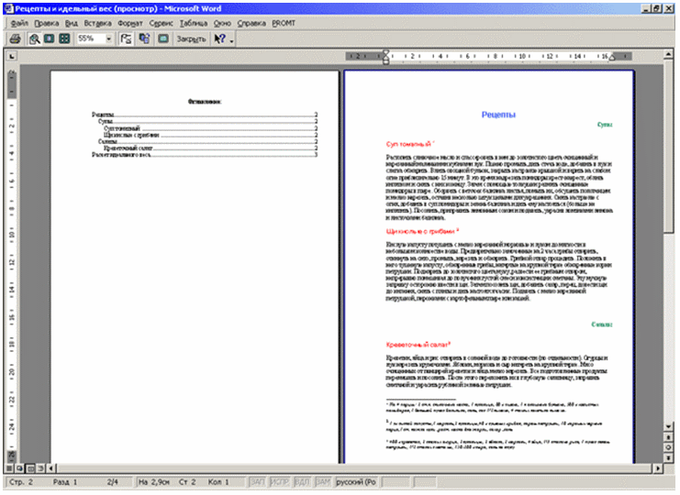The image size is (680, 495).
Task: Open toolbar options arrow next to help
Action: coord(231,39)
